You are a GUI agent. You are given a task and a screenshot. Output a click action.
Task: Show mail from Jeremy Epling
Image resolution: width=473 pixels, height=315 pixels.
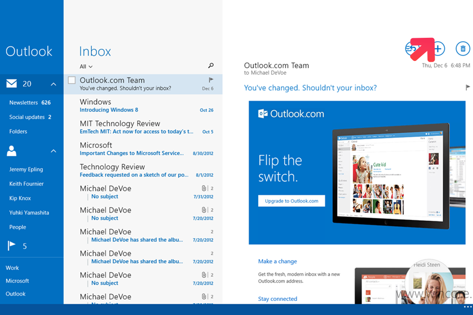tap(26, 169)
